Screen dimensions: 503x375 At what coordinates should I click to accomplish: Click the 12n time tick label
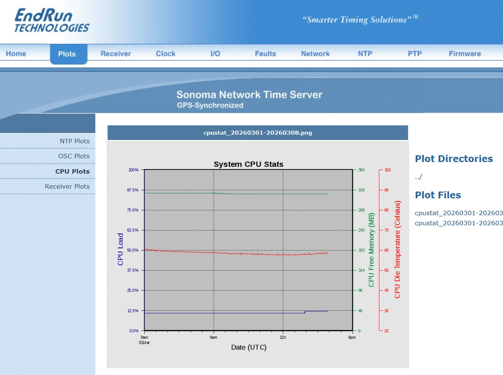coord(283,337)
